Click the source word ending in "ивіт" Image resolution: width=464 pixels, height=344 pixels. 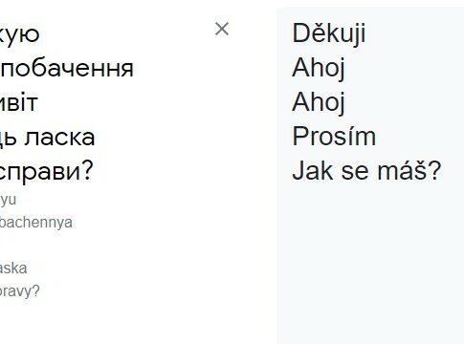pos(19,102)
